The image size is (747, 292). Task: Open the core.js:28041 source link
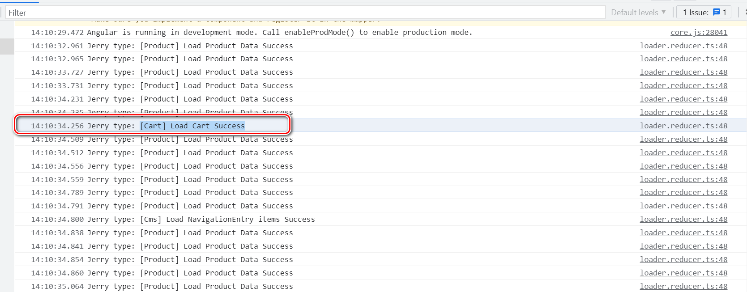(699, 32)
